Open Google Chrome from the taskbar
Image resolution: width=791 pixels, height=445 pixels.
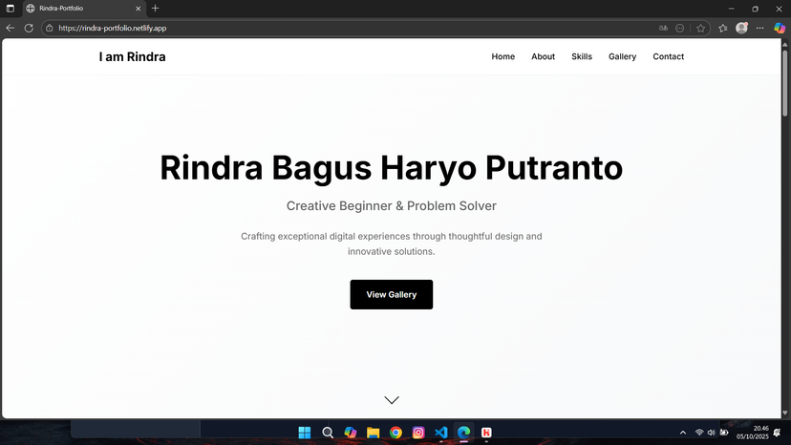pyautogui.click(x=395, y=433)
